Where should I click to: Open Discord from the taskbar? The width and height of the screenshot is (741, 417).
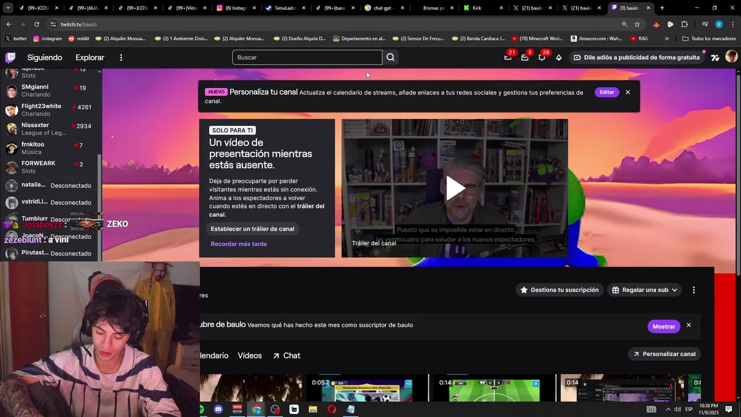(x=218, y=409)
